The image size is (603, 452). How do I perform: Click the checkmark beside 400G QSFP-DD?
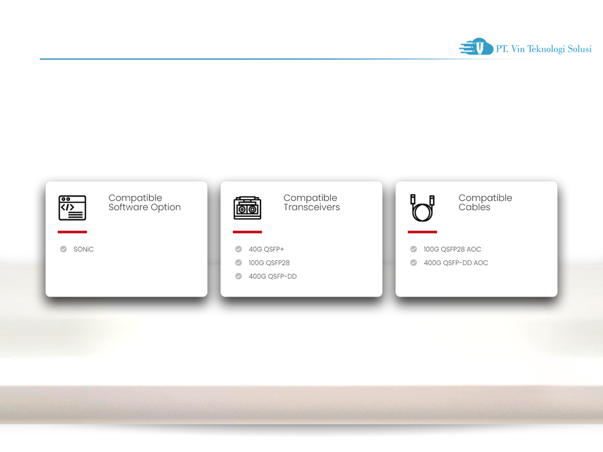point(238,276)
